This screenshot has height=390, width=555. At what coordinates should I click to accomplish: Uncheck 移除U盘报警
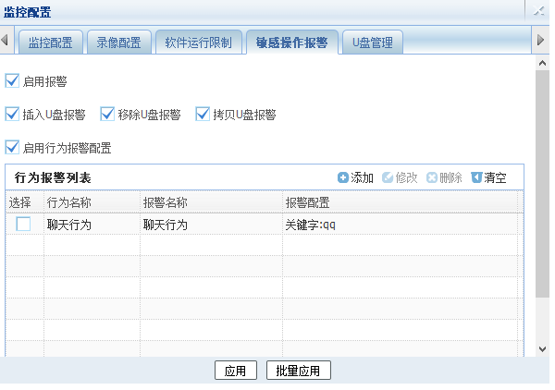[107, 115]
